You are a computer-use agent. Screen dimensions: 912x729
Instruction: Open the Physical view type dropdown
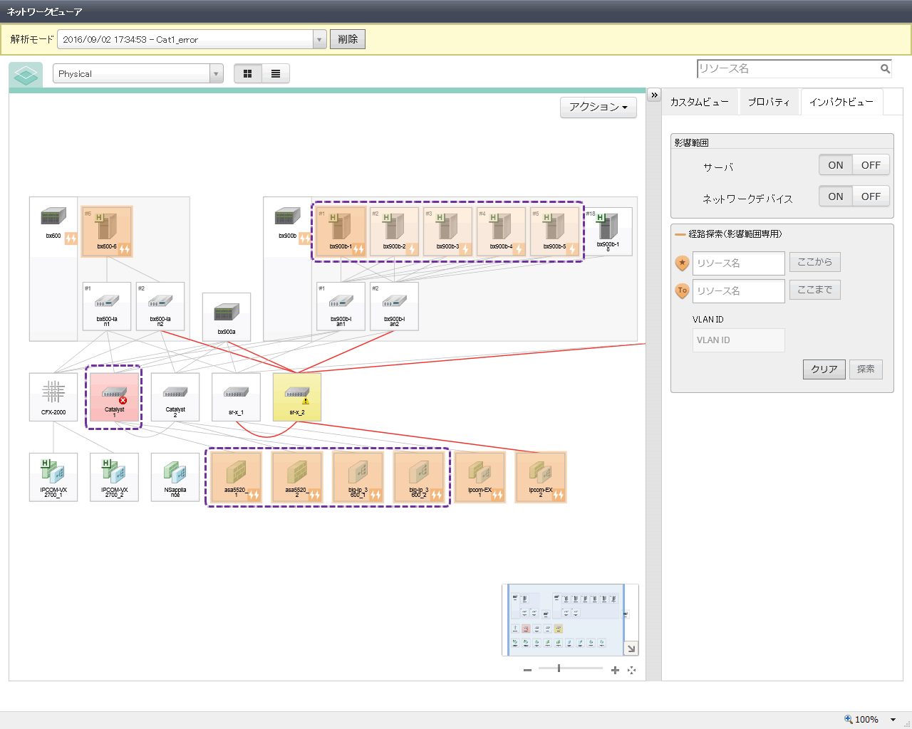(217, 73)
